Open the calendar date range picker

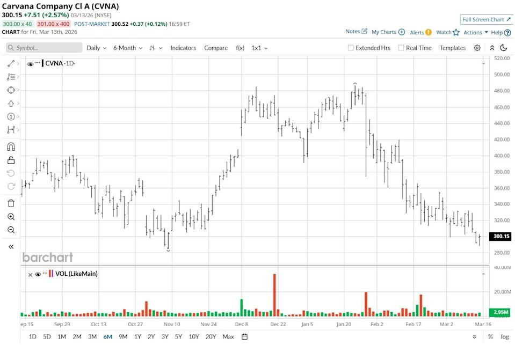point(244,336)
